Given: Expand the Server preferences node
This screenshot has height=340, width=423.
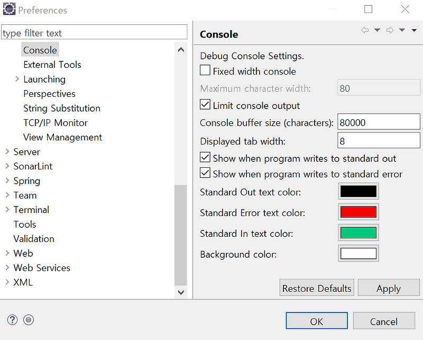Looking at the screenshot, I should [x=7, y=151].
